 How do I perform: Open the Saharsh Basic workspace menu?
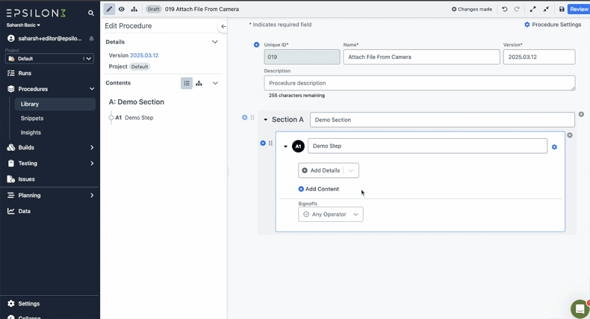pyautogui.click(x=24, y=25)
